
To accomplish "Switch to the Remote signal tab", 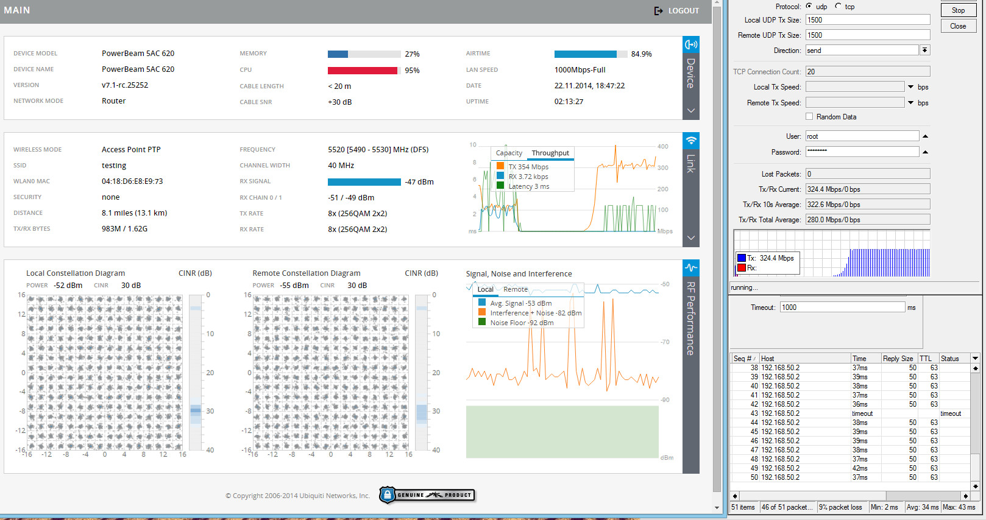I will click(516, 289).
